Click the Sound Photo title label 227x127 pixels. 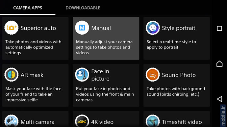click(x=179, y=75)
